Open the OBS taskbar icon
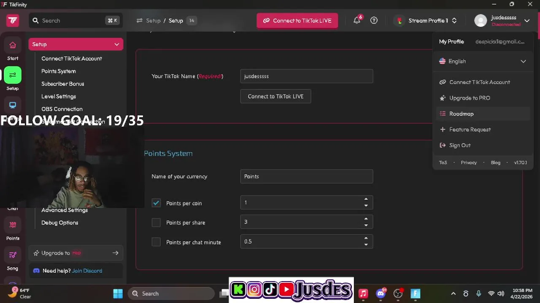Viewport: 540px width, 303px height. point(398,293)
